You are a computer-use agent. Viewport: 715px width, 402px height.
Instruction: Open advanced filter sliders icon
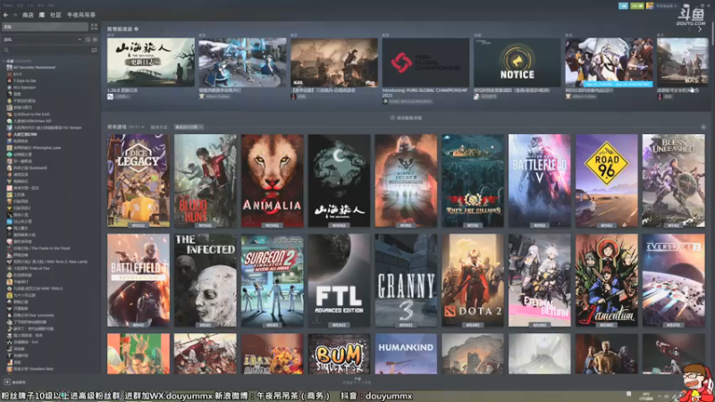(94, 50)
